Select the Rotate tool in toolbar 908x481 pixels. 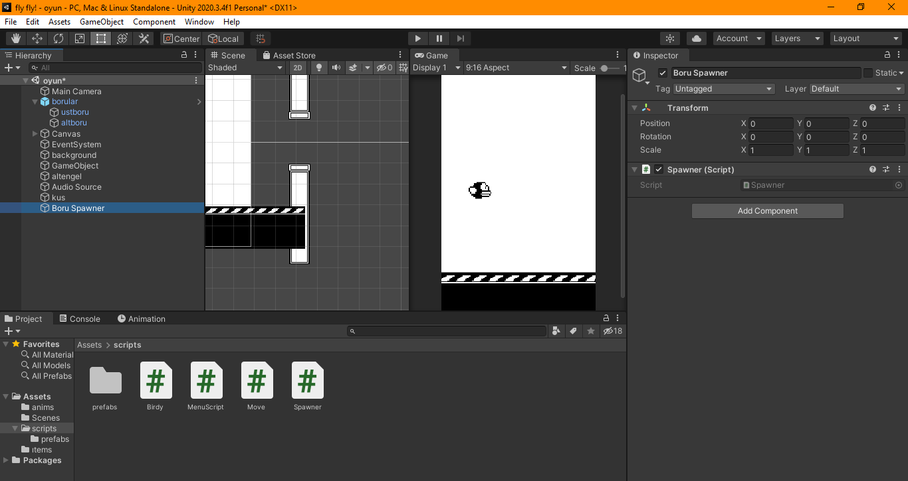(x=58, y=38)
